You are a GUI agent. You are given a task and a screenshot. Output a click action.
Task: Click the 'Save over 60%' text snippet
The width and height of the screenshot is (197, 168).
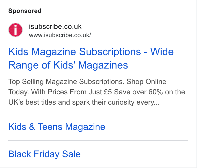(x=138, y=92)
